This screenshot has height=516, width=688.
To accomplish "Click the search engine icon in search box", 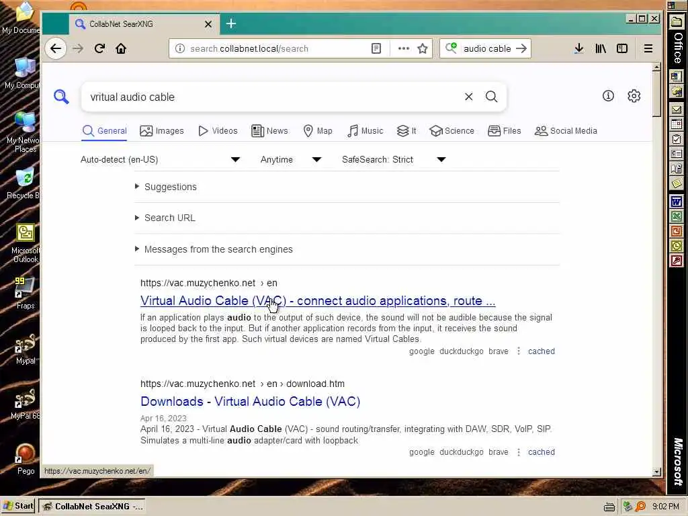I will click(451, 48).
